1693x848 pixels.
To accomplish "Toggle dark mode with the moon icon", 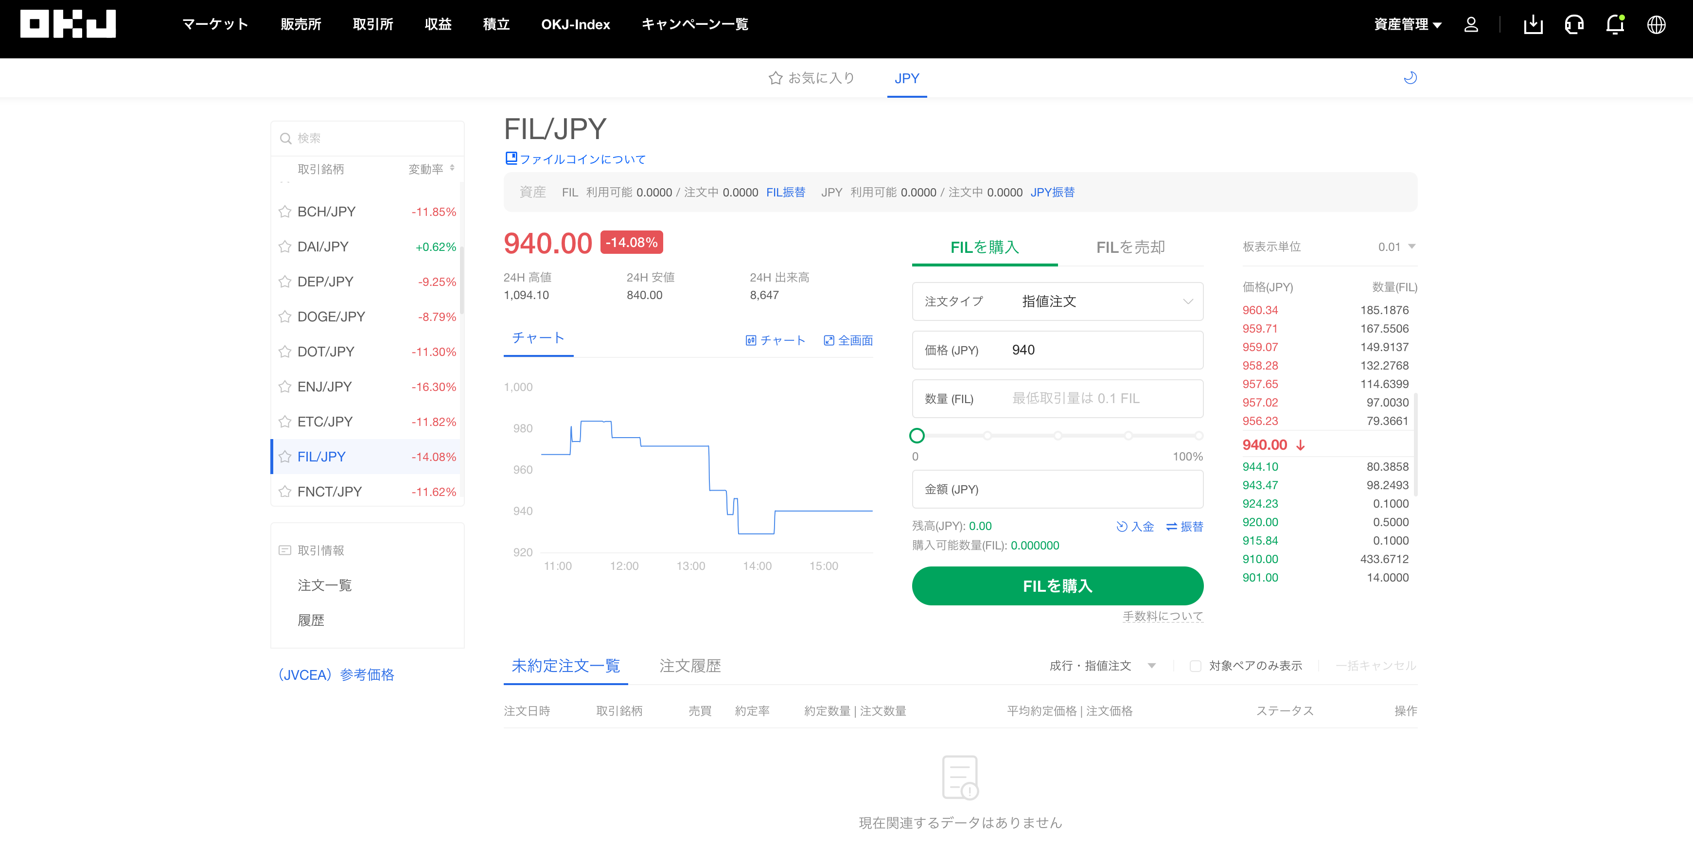I will pos(1410,78).
